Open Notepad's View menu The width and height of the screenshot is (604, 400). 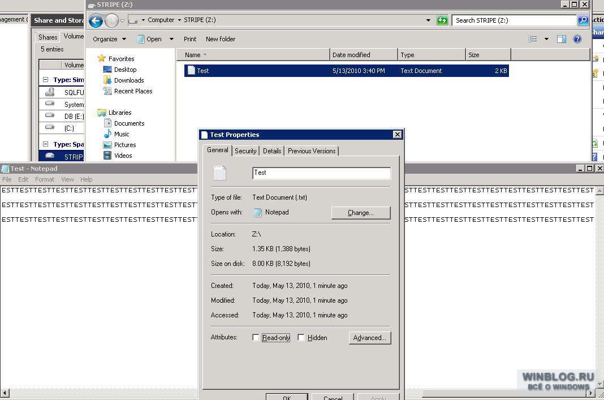[67, 179]
